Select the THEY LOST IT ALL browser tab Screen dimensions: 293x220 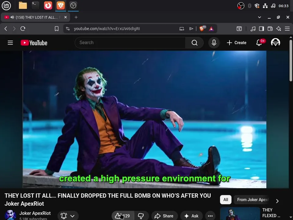point(35,17)
